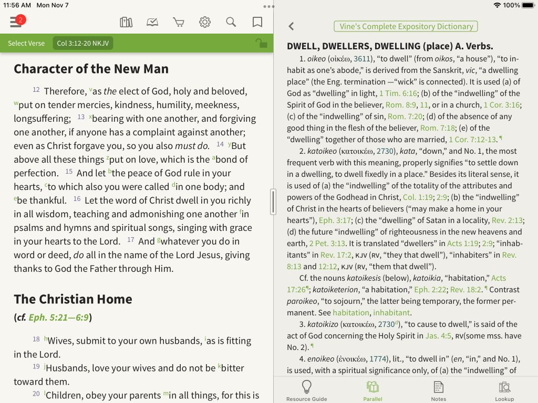The height and width of the screenshot is (403, 538).
Task: Open the Rev. 18:2 reference
Action: pos(465,290)
